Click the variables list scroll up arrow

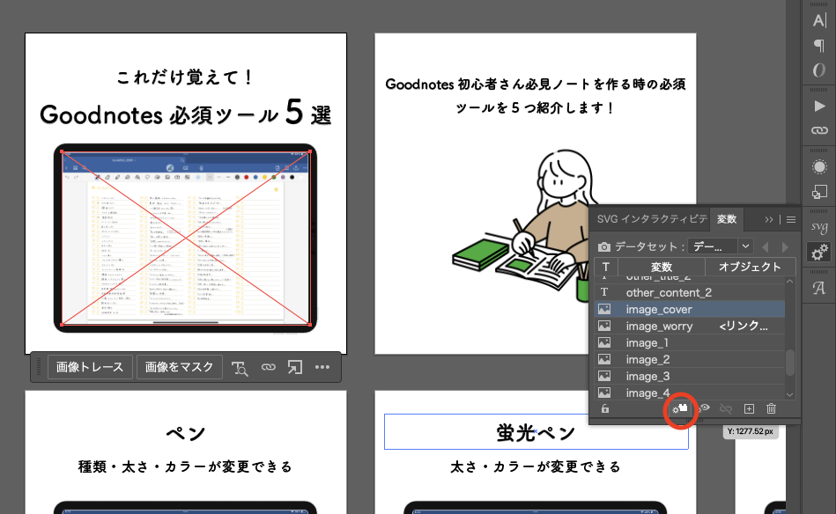point(790,282)
